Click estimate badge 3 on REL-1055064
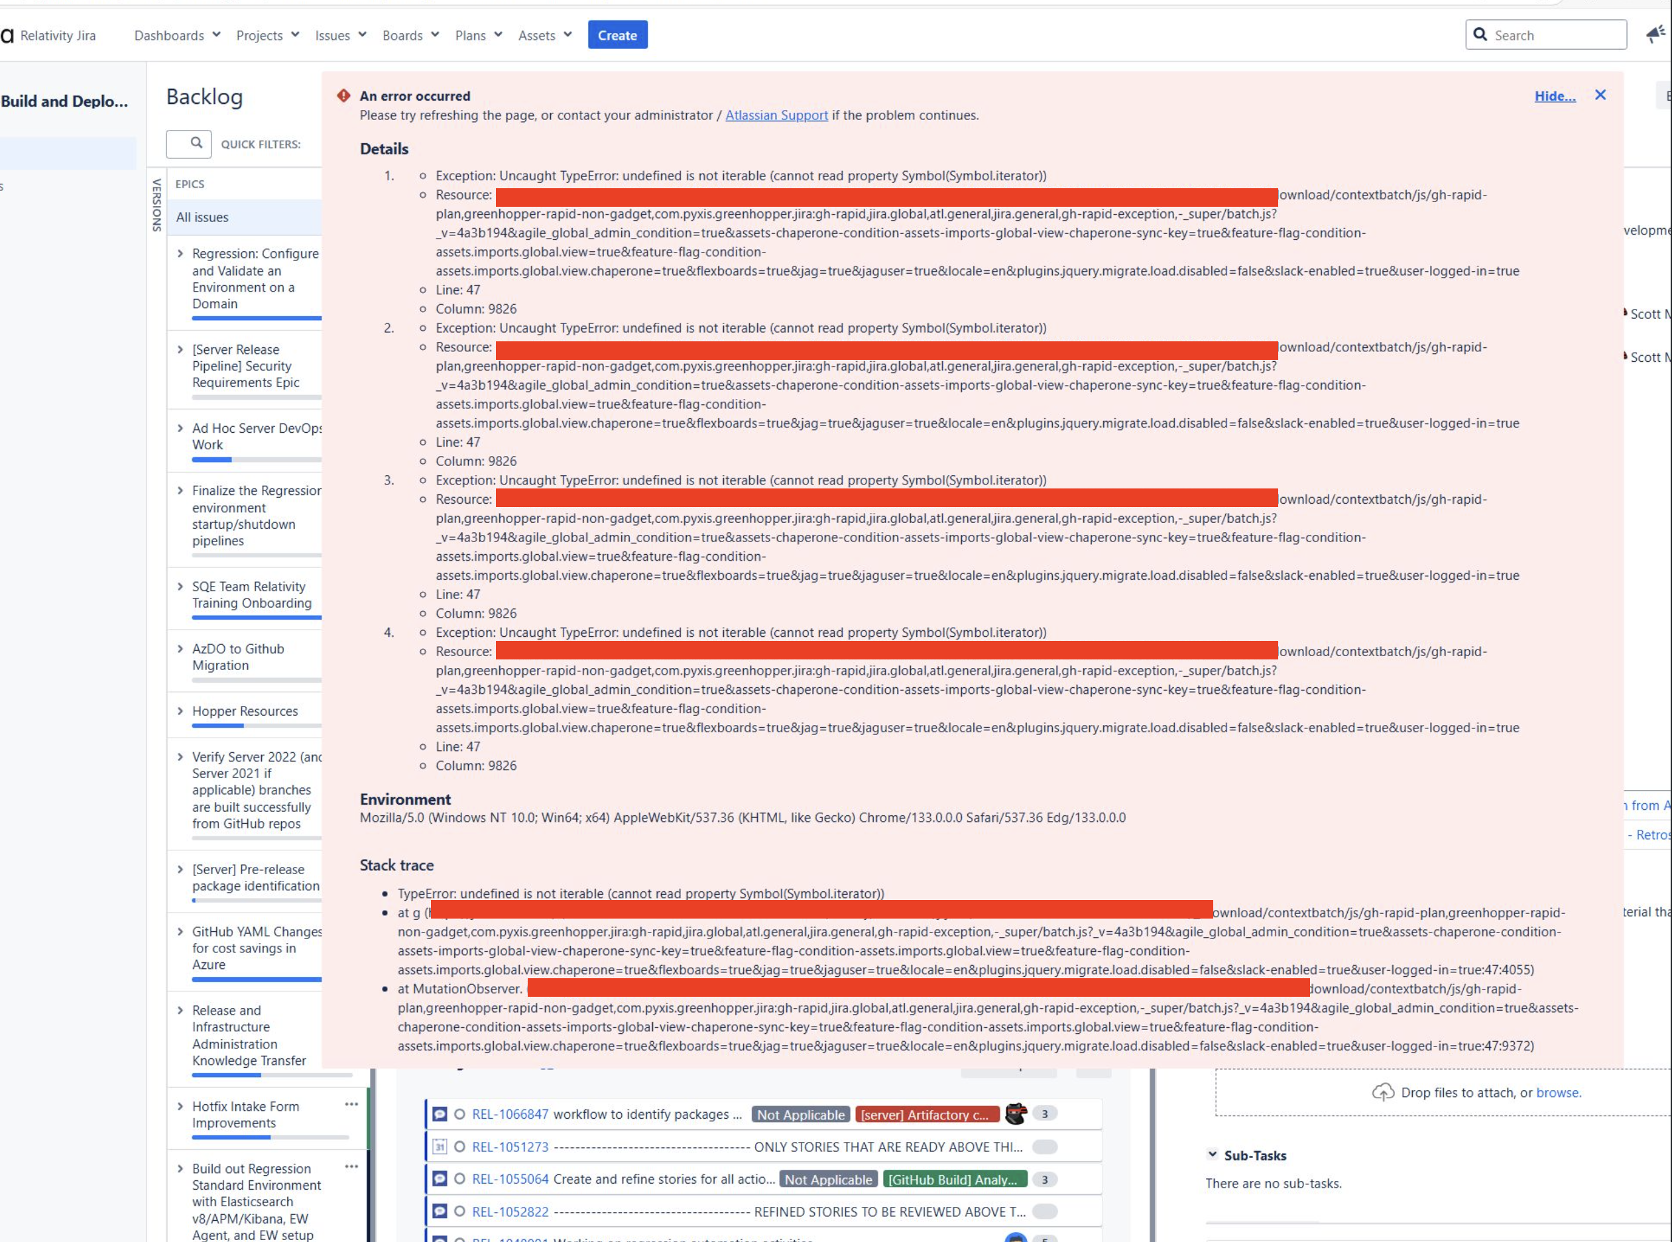This screenshot has width=1672, height=1242. point(1045,1179)
